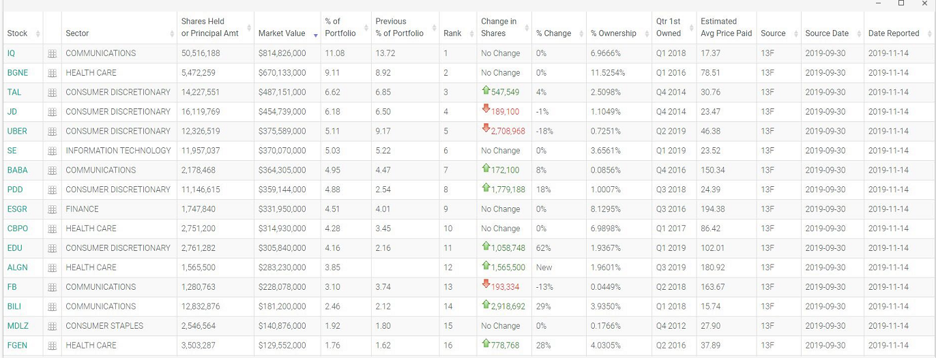The height and width of the screenshot is (358, 936).
Task: Open the grid icon in the FB row
Action: click(x=52, y=287)
